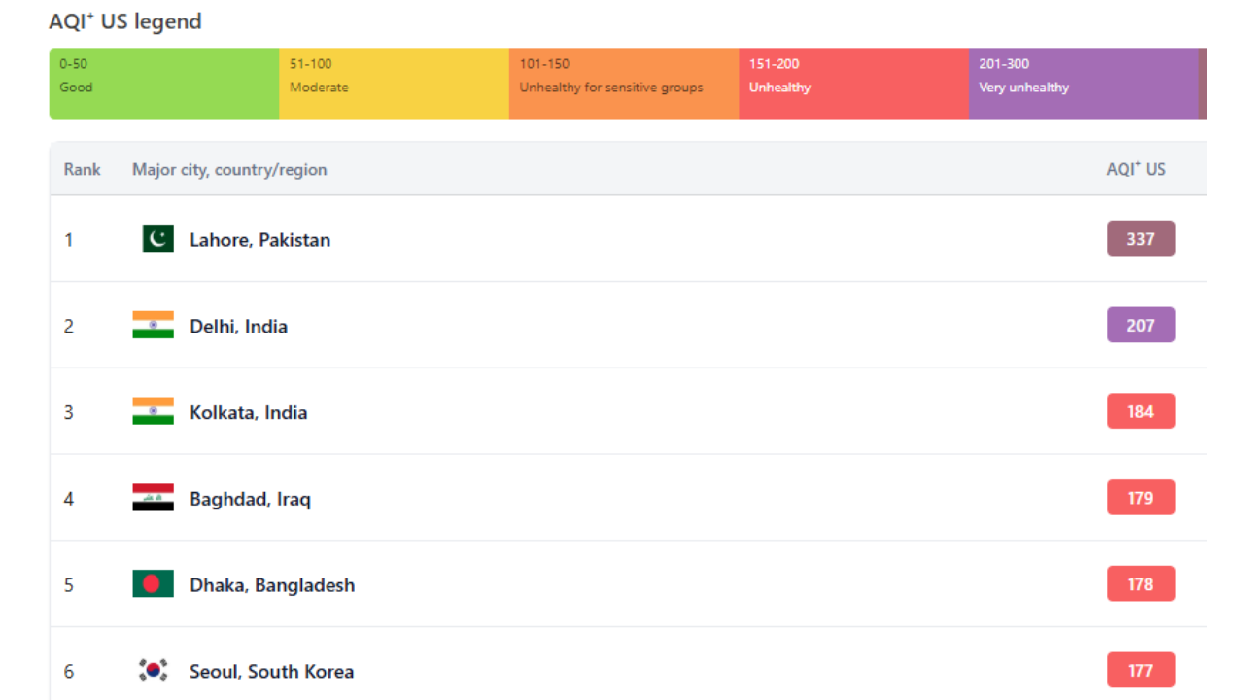Click the AQI+ US column header
The image size is (1244, 700).
1136,169
